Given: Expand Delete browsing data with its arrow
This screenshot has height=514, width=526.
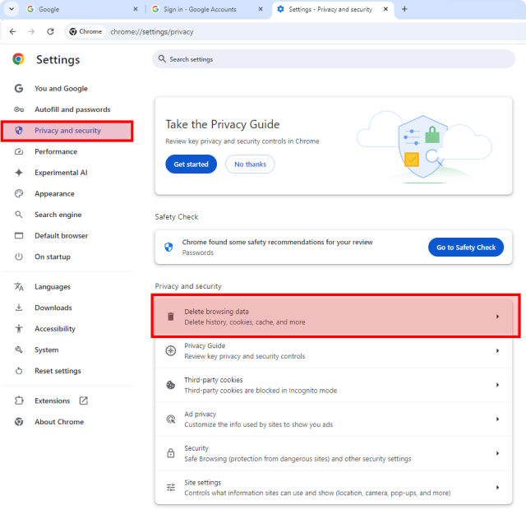Looking at the screenshot, I should [x=497, y=317].
